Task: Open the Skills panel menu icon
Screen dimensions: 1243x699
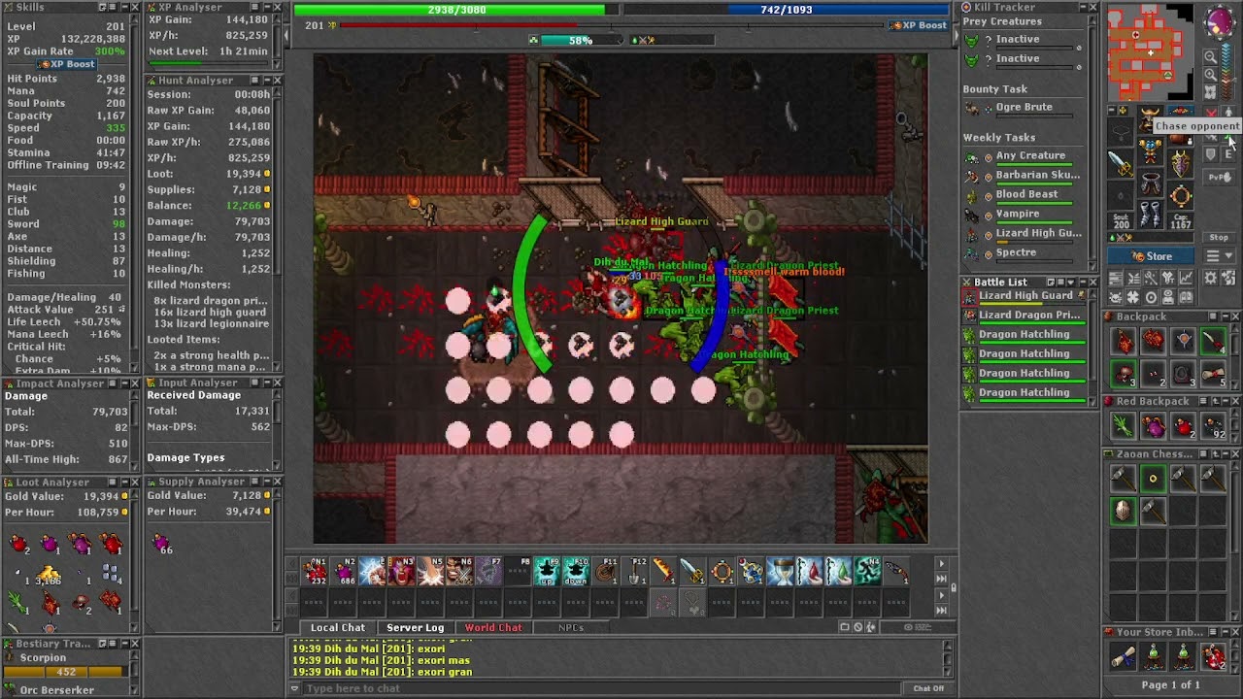Action: pos(114,7)
